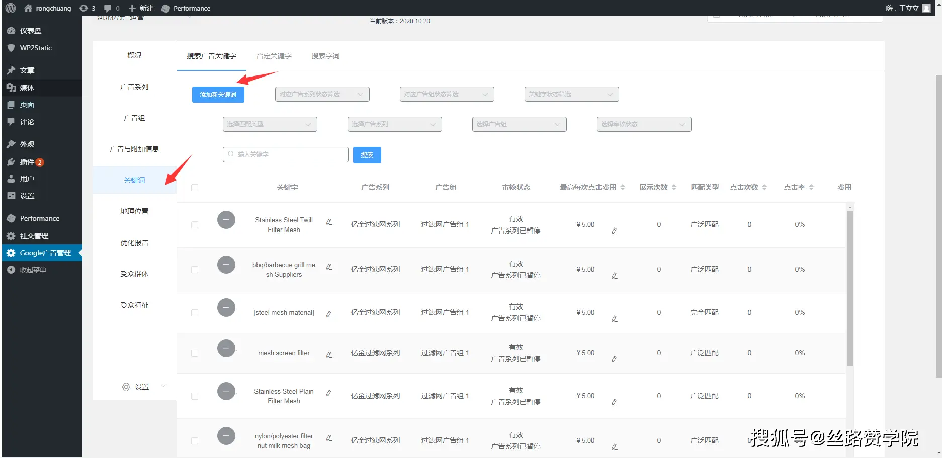
Task: Click the blue 搜索 button
Action: 367,155
